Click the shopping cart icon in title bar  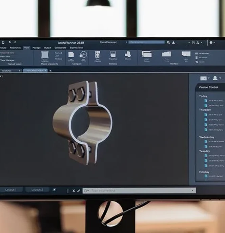pyautogui.click(x=193, y=42)
